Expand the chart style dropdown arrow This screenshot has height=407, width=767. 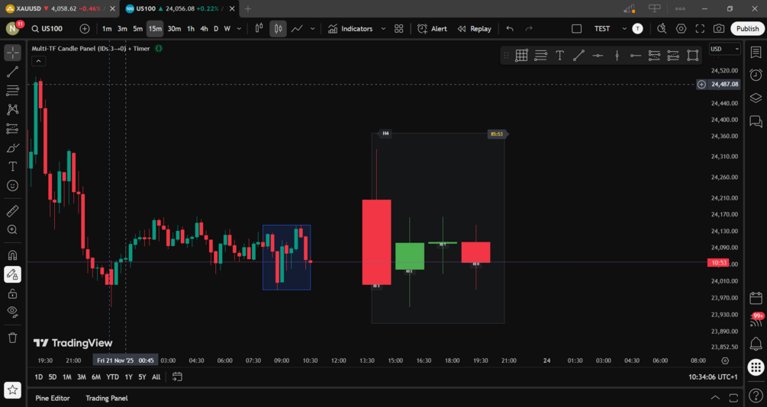313,29
